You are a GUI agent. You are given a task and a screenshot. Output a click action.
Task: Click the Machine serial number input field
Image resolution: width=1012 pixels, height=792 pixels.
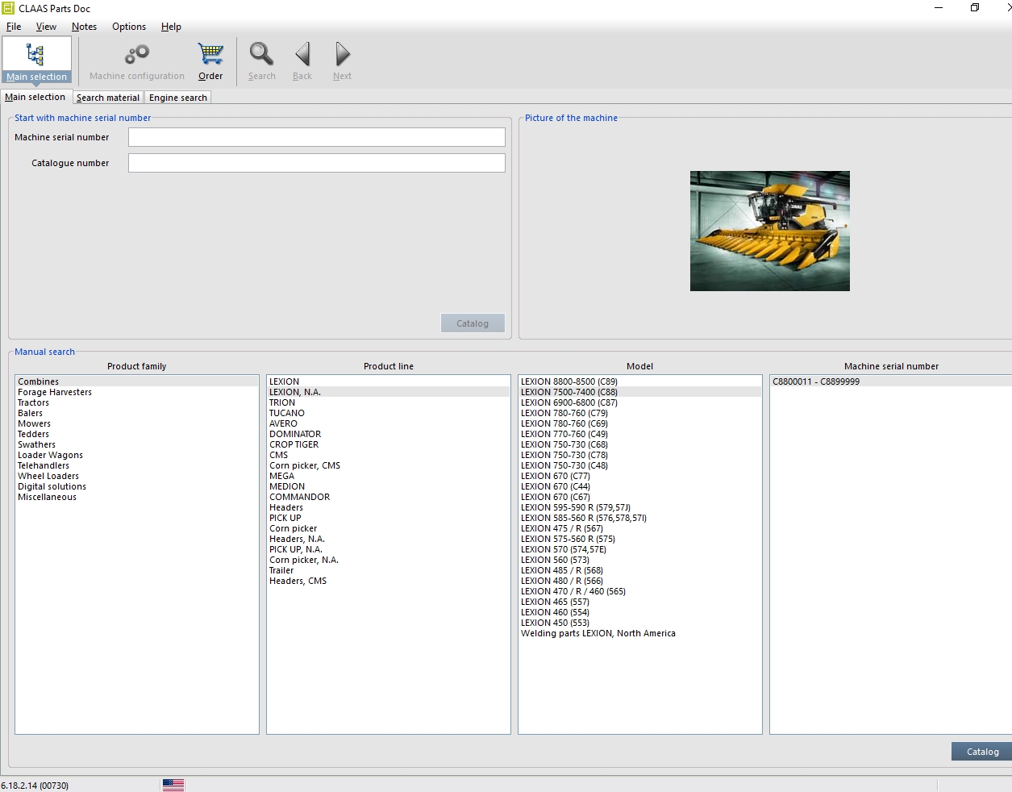(x=316, y=136)
